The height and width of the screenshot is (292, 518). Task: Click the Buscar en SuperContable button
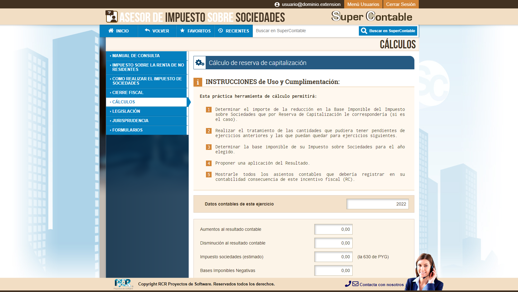388,31
